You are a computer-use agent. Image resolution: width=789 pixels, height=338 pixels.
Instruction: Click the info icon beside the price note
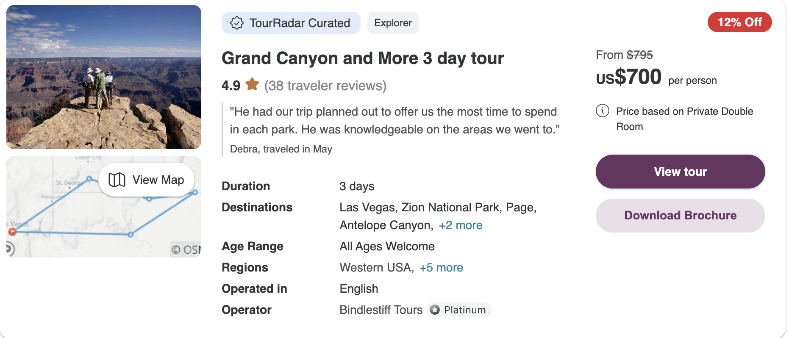click(x=602, y=111)
